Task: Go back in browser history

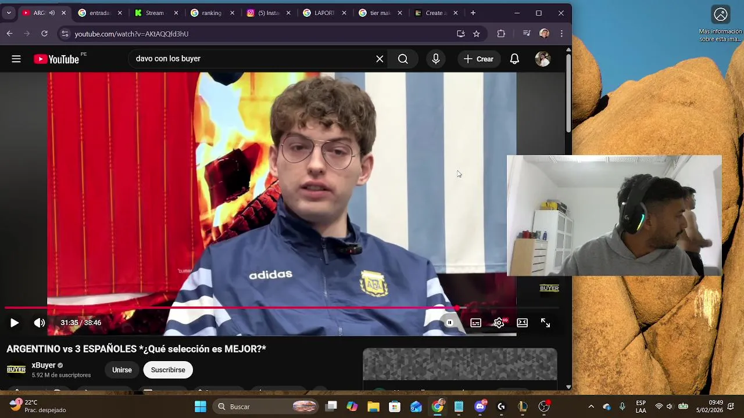Action: (x=10, y=34)
